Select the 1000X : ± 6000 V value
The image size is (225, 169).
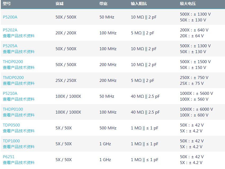point(196,109)
